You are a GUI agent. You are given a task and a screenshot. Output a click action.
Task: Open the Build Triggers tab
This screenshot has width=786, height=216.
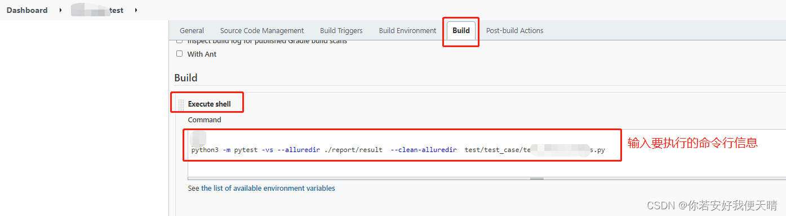pyautogui.click(x=341, y=30)
